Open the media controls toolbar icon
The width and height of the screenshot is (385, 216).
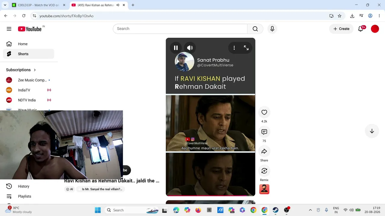point(361,16)
